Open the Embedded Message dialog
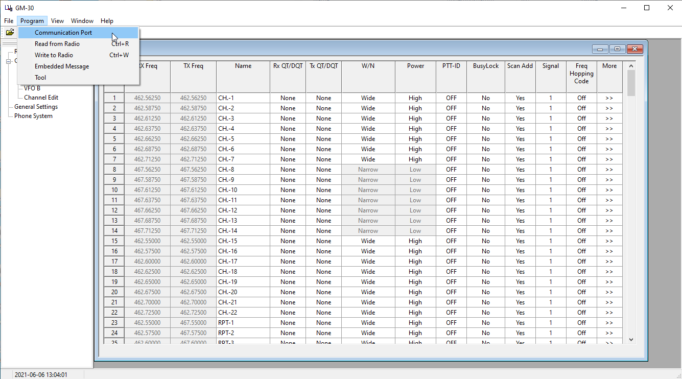The image size is (682, 379). [61, 66]
